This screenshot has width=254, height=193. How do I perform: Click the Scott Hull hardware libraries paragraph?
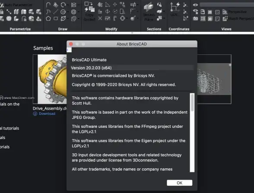tap(125, 101)
